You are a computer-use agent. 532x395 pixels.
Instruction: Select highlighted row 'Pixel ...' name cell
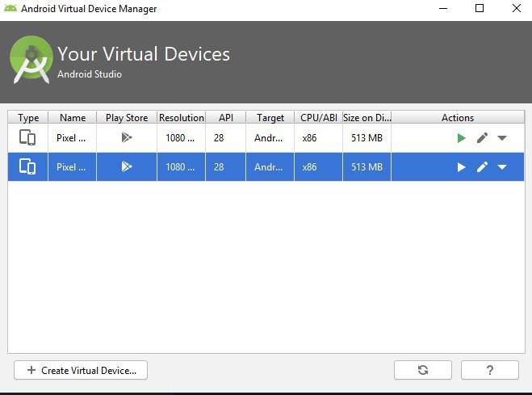click(73, 167)
